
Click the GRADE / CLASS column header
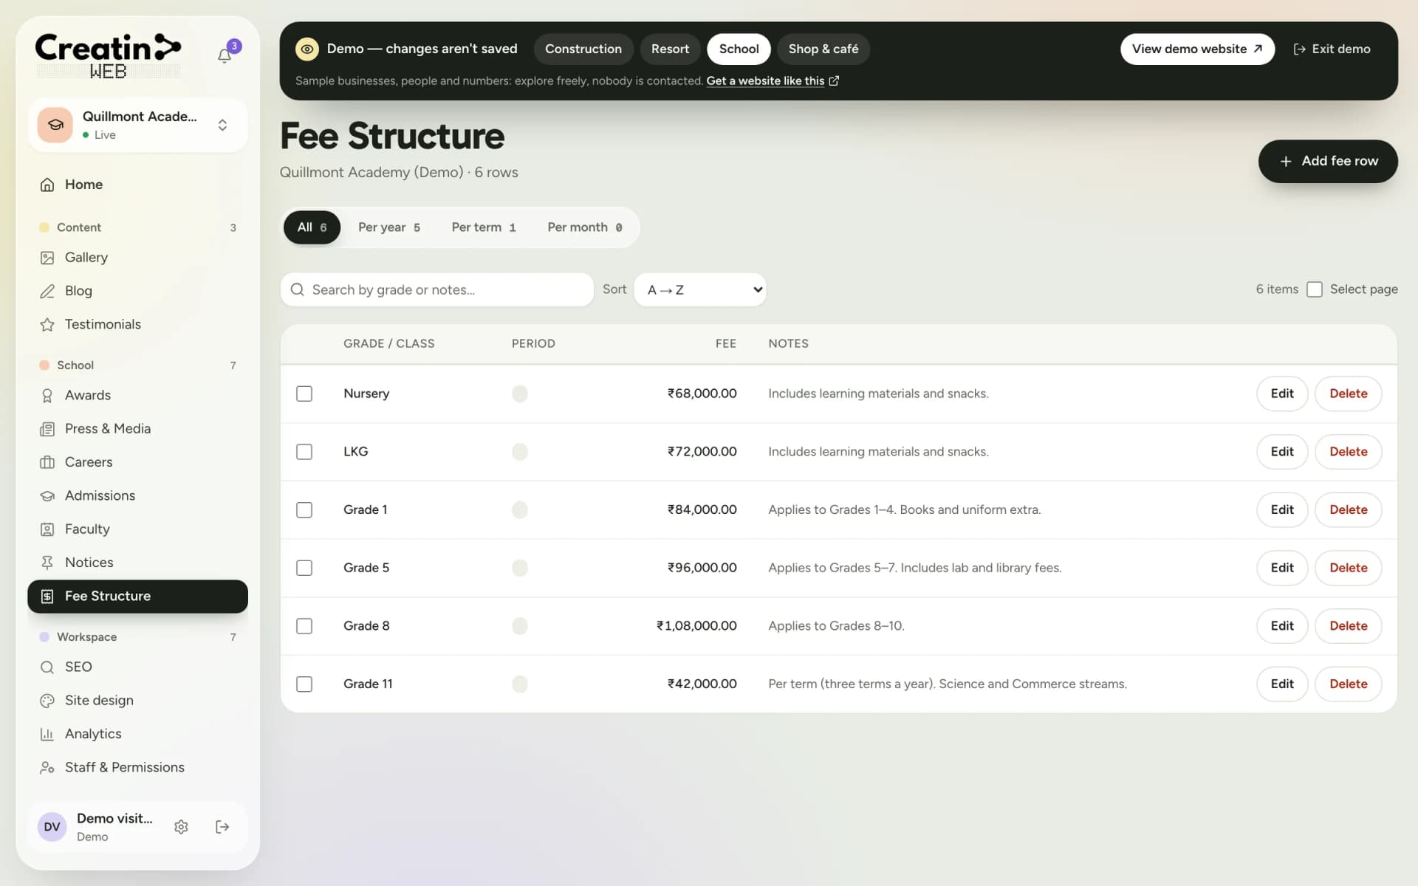pos(388,343)
